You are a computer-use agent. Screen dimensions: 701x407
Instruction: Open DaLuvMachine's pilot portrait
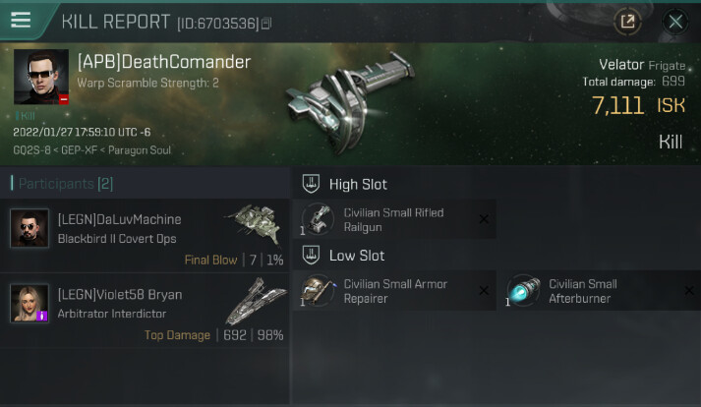[x=29, y=228]
